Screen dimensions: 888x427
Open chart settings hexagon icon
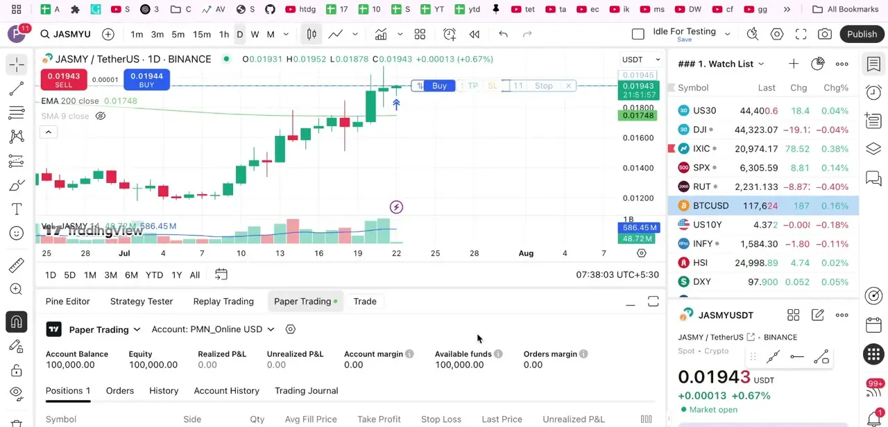(x=777, y=34)
